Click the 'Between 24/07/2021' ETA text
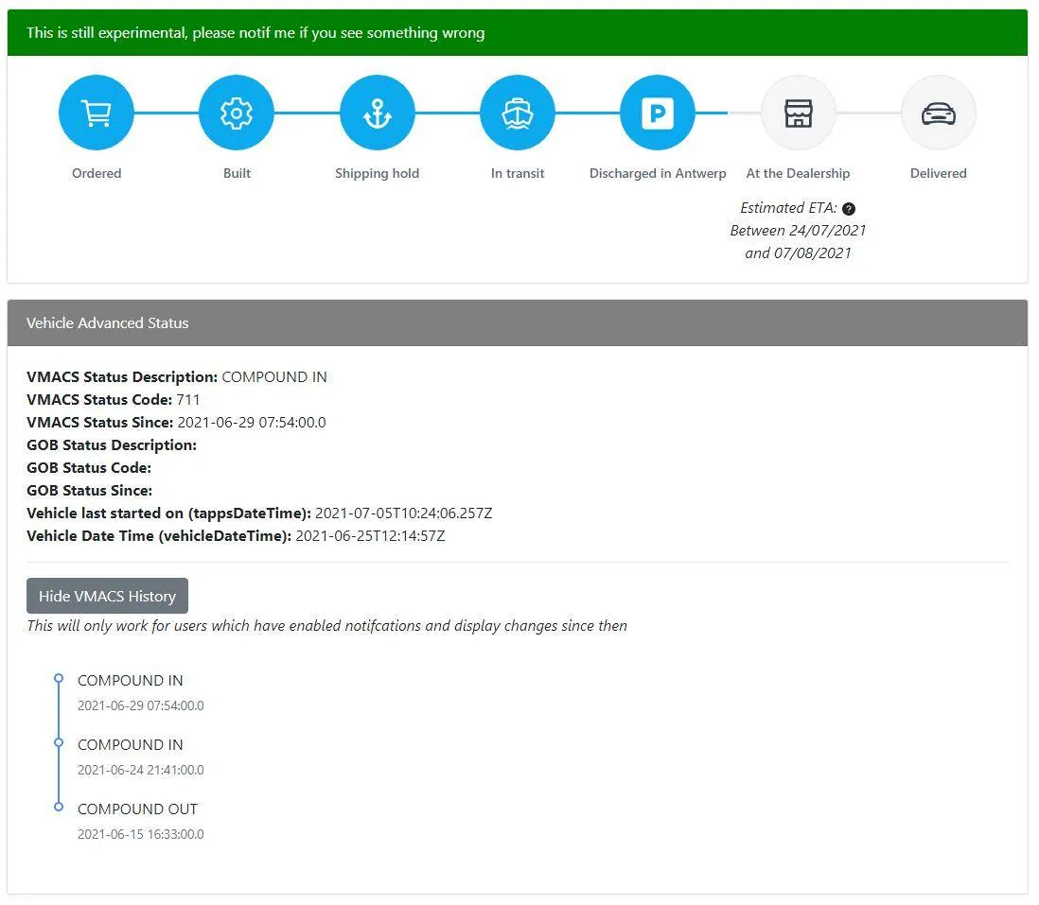 click(x=798, y=231)
